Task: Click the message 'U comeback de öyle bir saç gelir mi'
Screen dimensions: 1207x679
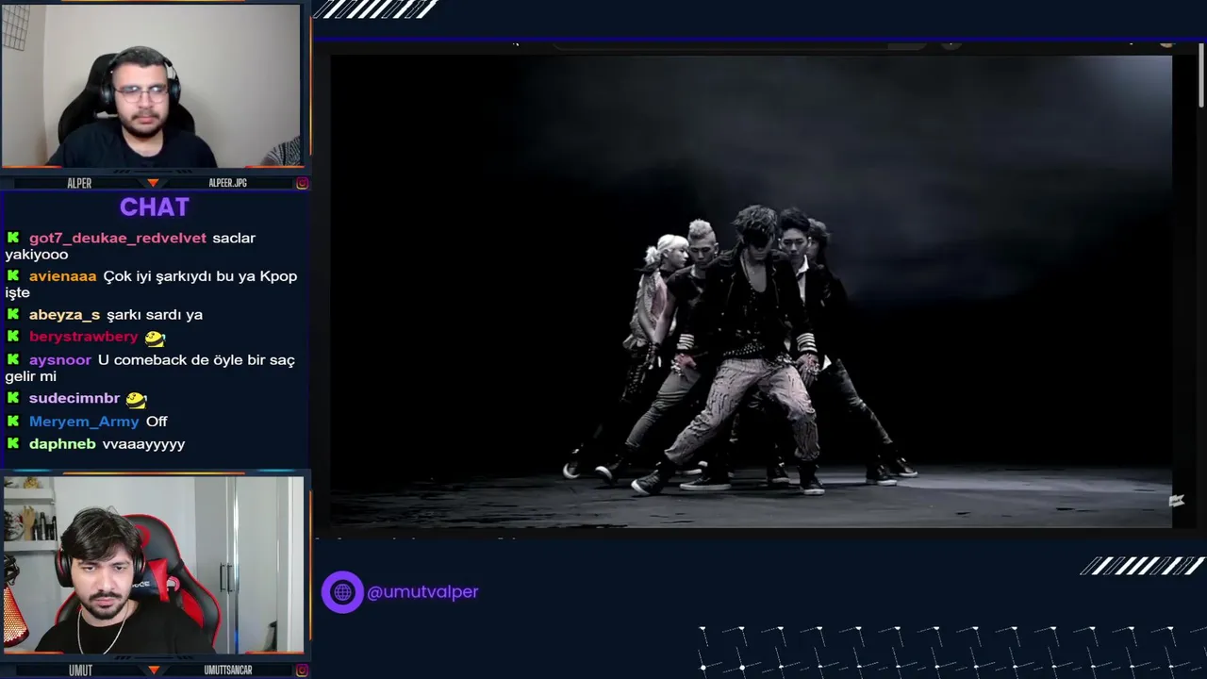Action: (150, 368)
